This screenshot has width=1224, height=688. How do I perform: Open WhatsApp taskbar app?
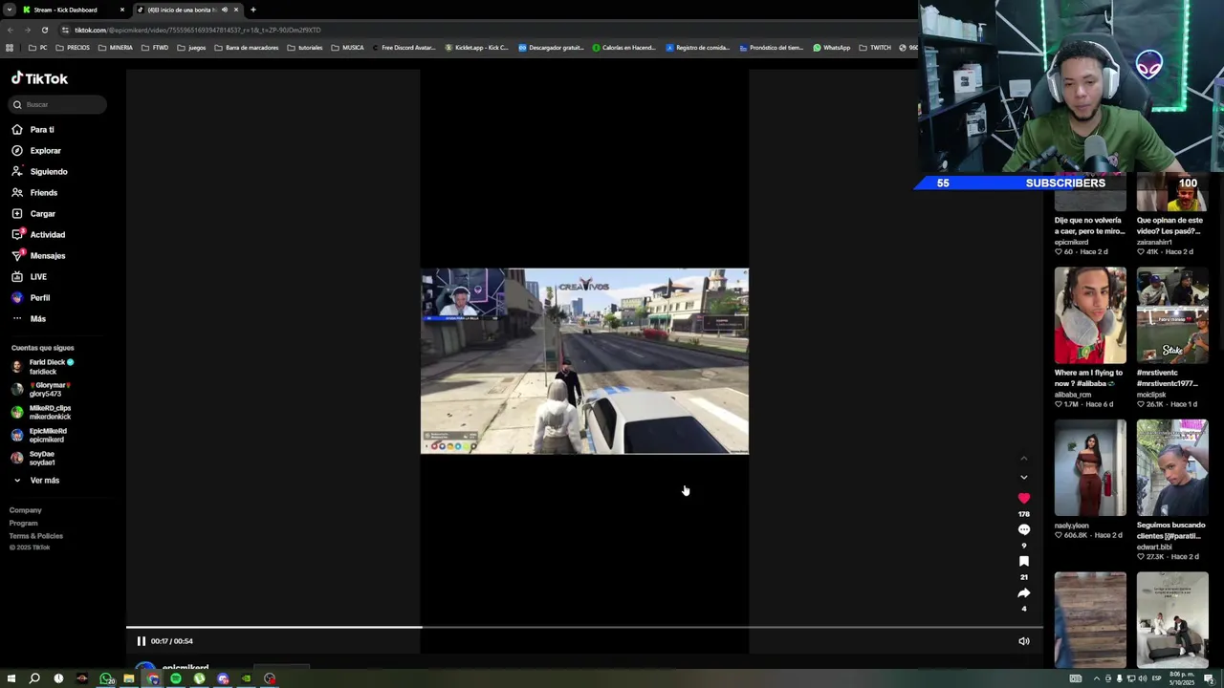point(106,678)
